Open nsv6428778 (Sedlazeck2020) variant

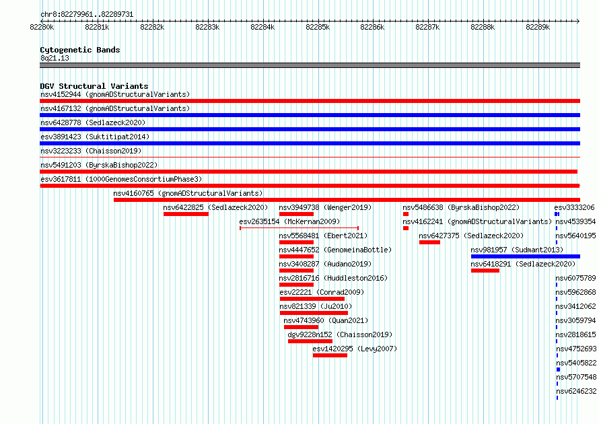(93, 122)
